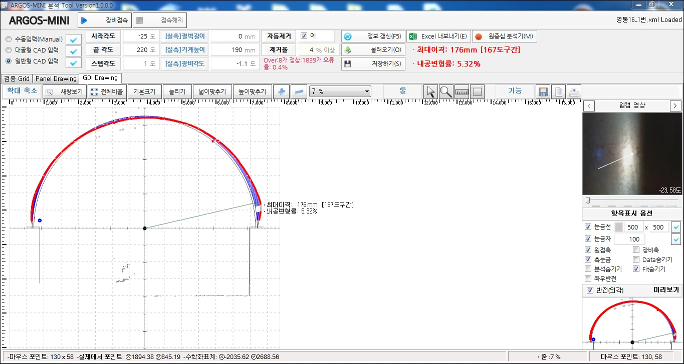Select the rectangle region tool

point(477,91)
